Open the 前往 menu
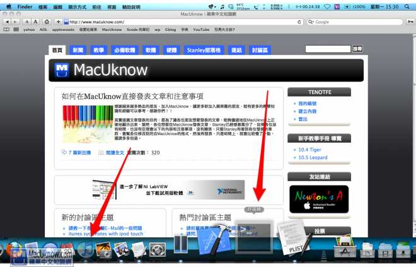416x267 pixels. tap(97, 7)
